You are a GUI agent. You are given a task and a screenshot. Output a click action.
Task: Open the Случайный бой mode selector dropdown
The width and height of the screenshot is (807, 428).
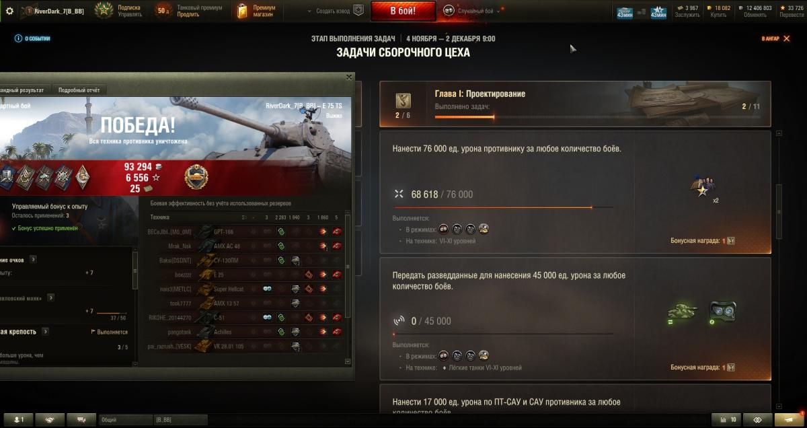tap(471, 11)
